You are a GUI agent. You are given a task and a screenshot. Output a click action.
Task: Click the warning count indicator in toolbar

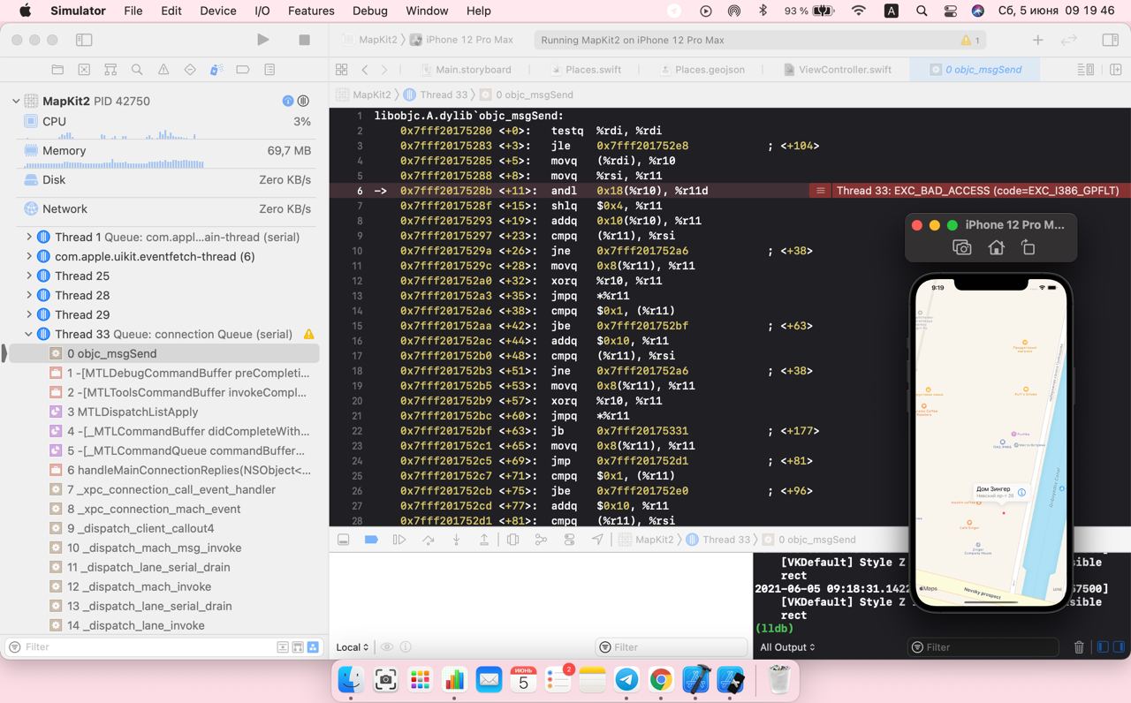click(970, 41)
